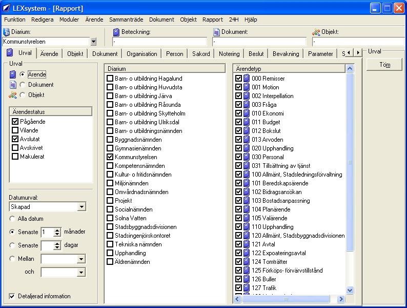Open the Hjälp menu
This screenshot has height=308, width=407.
coord(251,20)
